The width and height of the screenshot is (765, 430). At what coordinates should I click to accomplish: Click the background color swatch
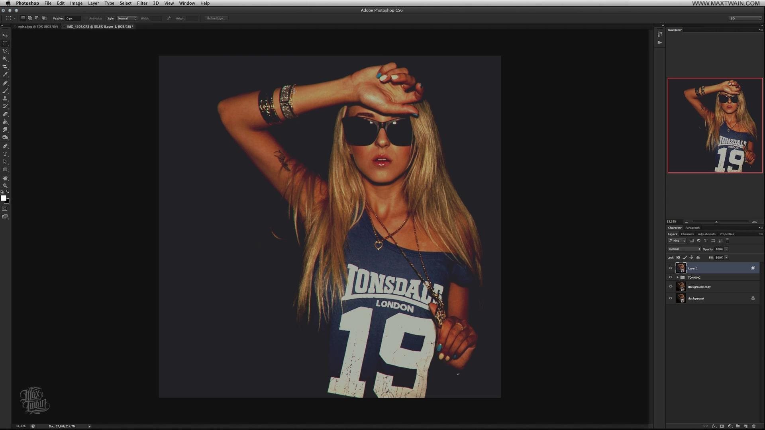click(8, 202)
